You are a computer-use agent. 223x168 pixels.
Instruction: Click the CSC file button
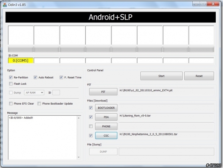pyautogui.click(x=106, y=136)
